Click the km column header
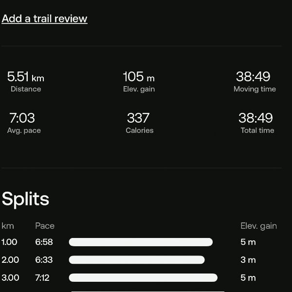 [8, 226]
